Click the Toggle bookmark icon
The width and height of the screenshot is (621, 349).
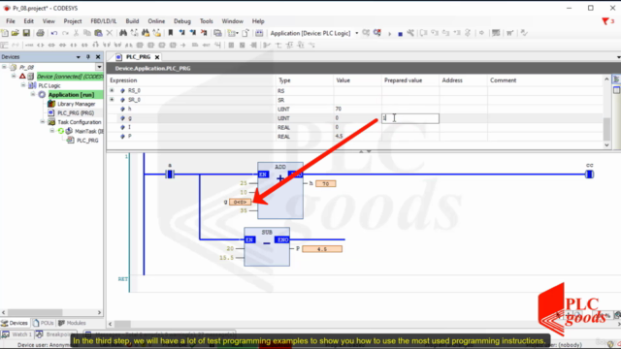(x=171, y=33)
